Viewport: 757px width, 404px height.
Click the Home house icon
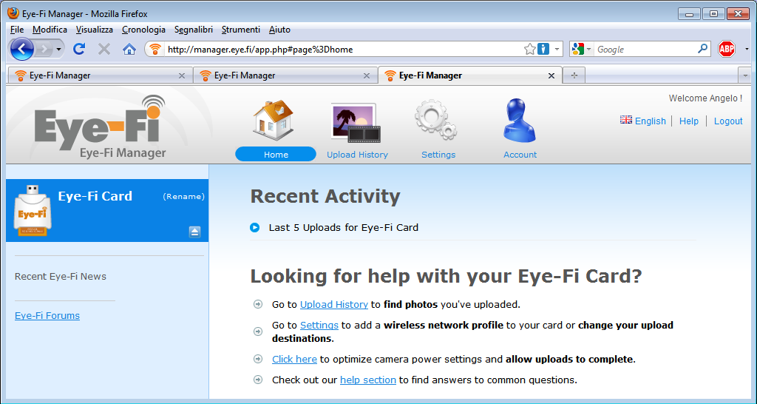click(x=274, y=120)
